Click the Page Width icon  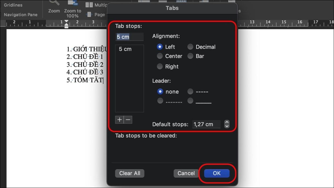coord(89,14)
